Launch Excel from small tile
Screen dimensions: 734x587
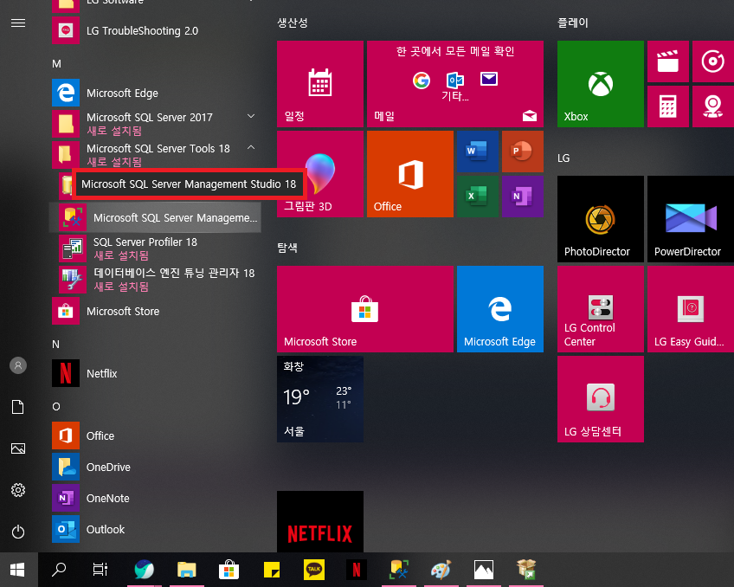(478, 197)
